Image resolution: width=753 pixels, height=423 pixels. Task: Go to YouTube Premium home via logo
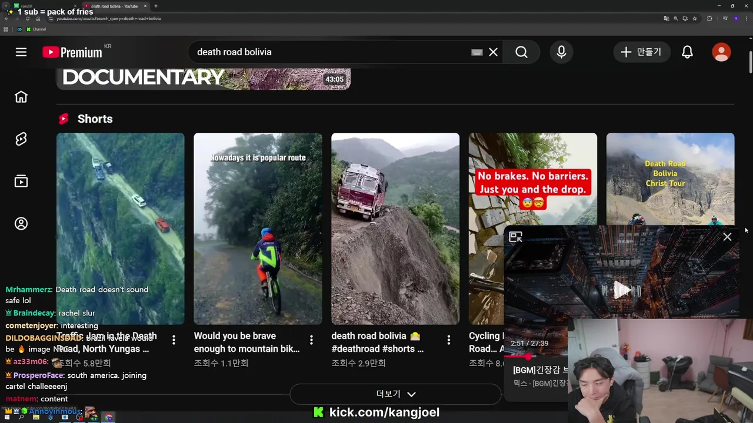tap(72, 52)
